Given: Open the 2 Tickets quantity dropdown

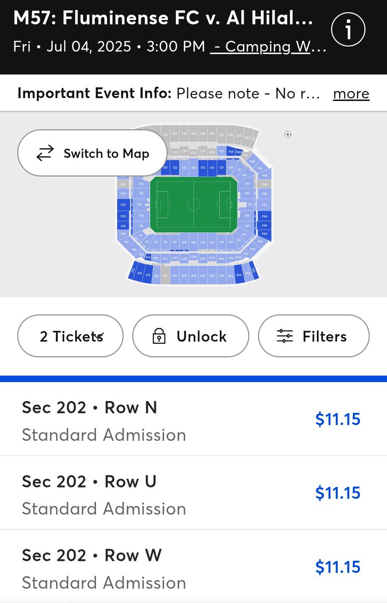Looking at the screenshot, I should [x=70, y=336].
